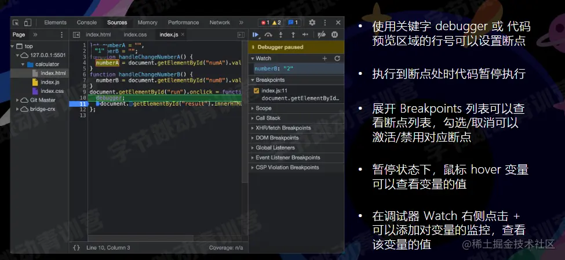Toggle pause on exceptions icon
The image size is (565, 260).
click(x=335, y=35)
